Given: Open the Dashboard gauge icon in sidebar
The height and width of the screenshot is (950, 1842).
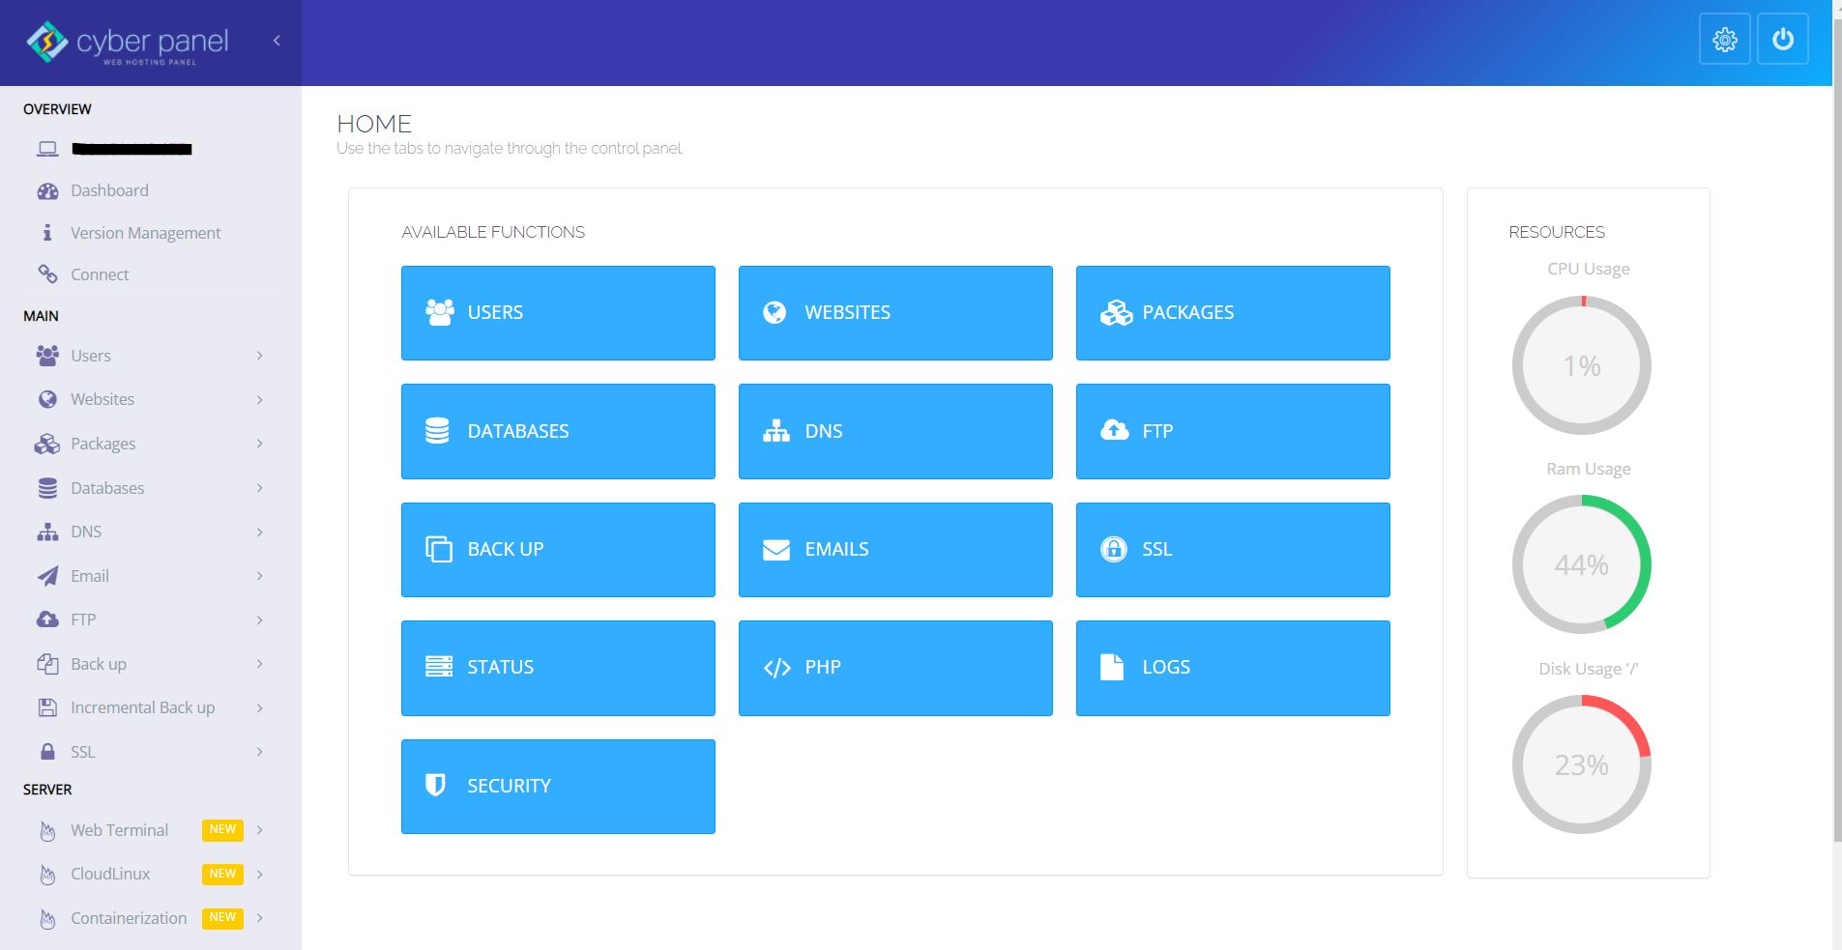Looking at the screenshot, I should pos(47,191).
